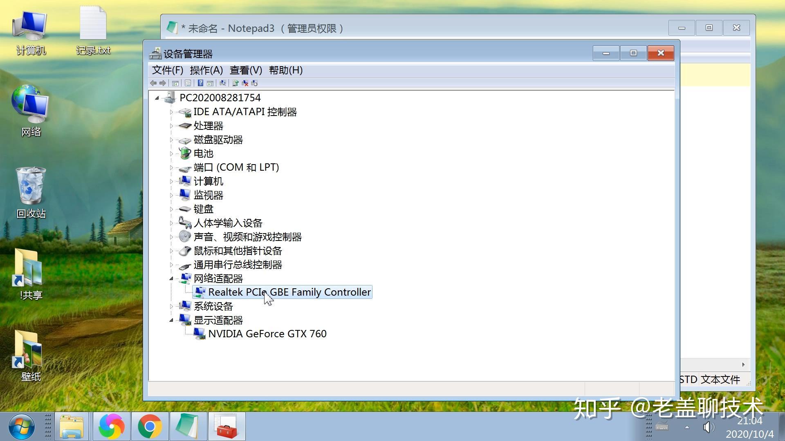Image resolution: width=785 pixels, height=441 pixels.
Task: Expand 端口 (COM 和 LPT) category
Action: coord(171,167)
